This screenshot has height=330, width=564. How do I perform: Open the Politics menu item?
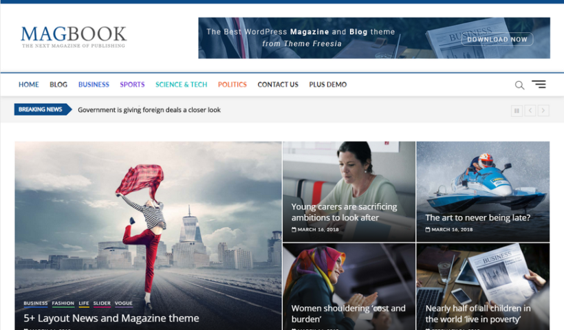(232, 85)
